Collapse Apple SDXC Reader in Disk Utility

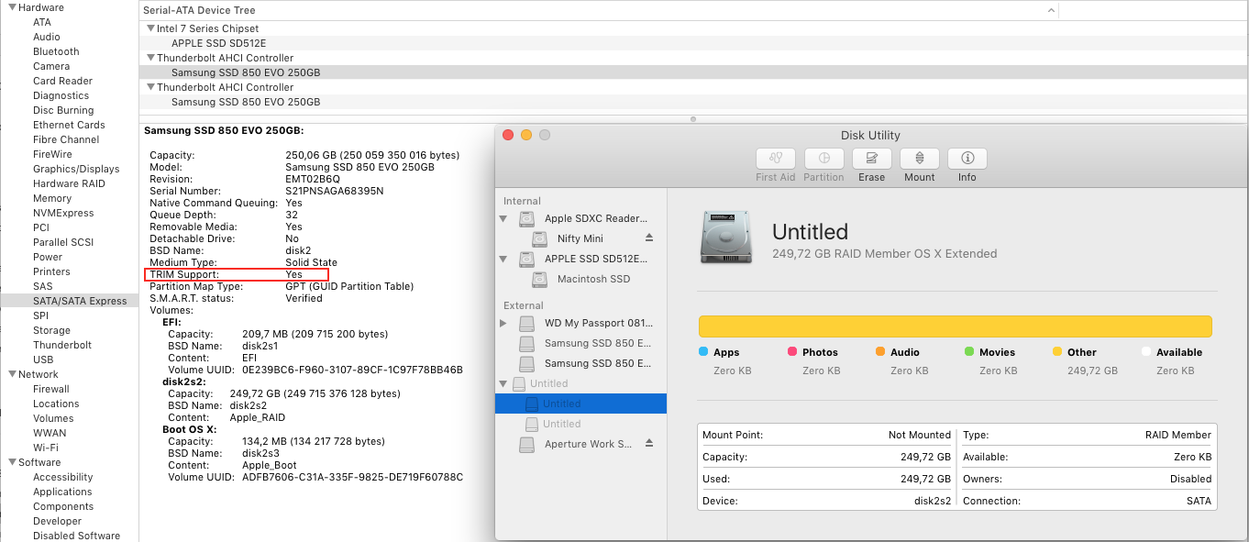[x=503, y=219]
